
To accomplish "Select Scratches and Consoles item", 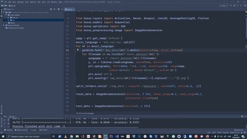I will 15,28.
